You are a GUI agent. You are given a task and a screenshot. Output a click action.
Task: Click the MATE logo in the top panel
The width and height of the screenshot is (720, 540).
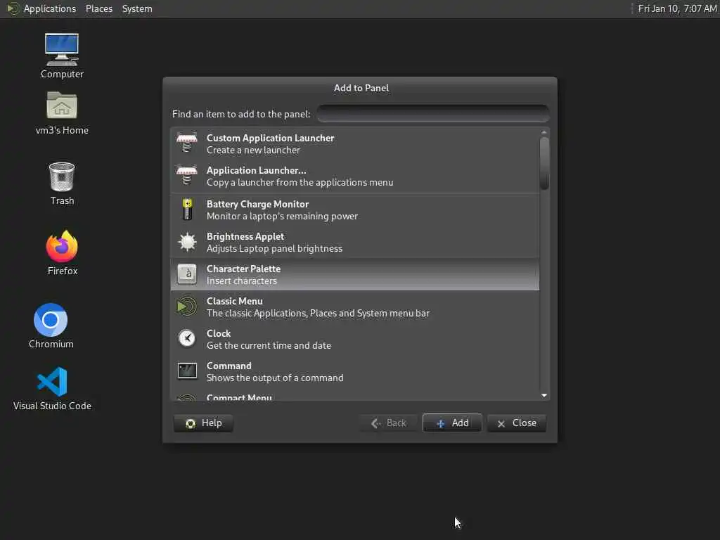coord(13,8)
